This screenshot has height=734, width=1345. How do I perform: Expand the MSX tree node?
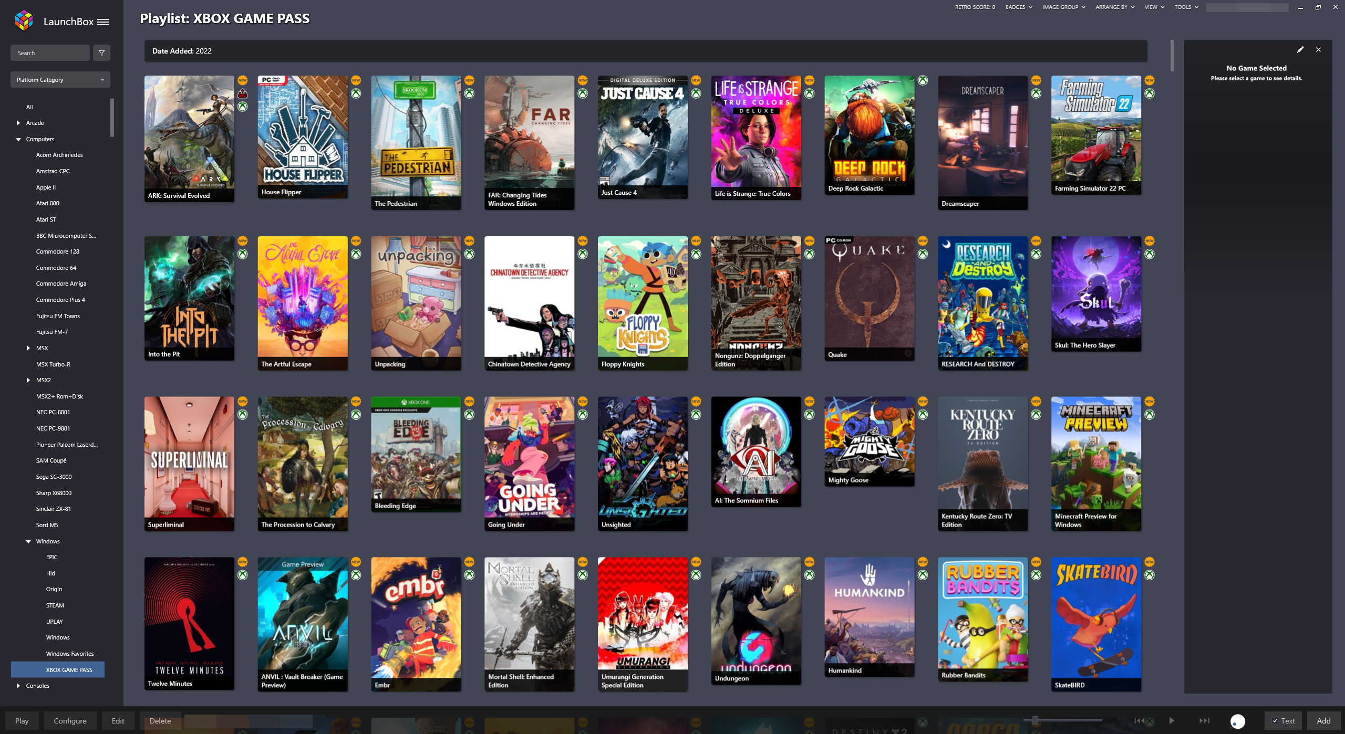click(28, 348)
